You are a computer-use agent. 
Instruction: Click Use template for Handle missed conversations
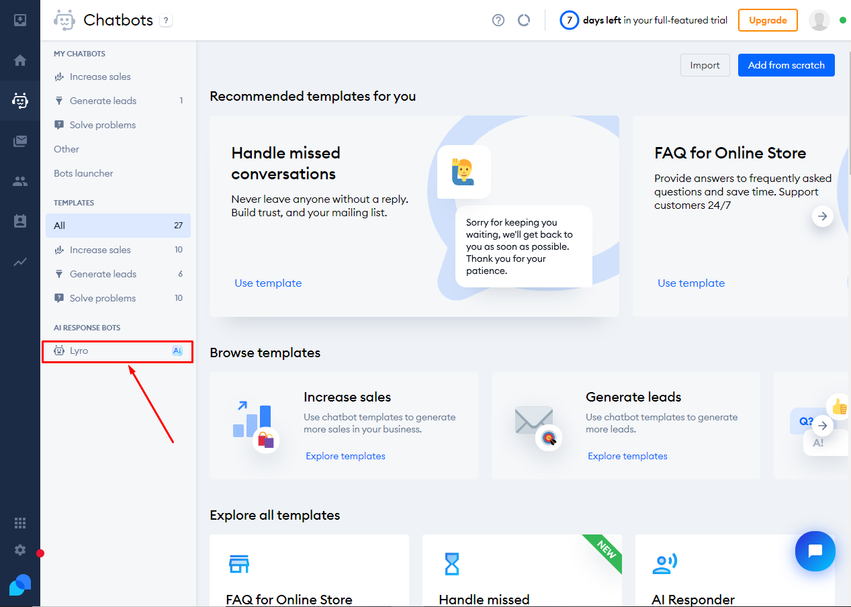(x=268, y=283)
